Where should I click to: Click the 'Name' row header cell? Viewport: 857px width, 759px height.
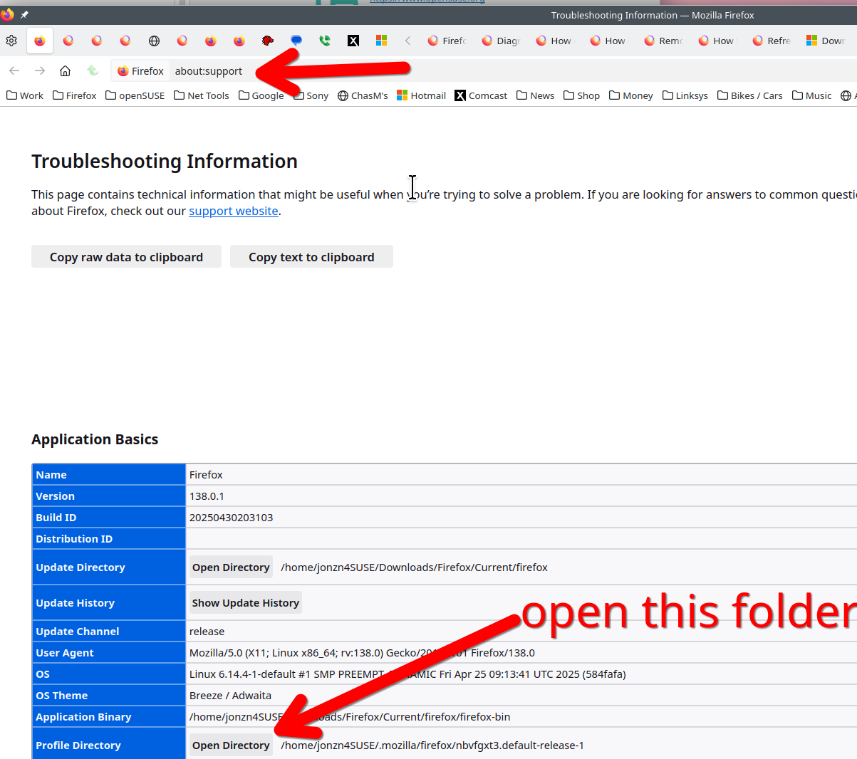(109, 475)
